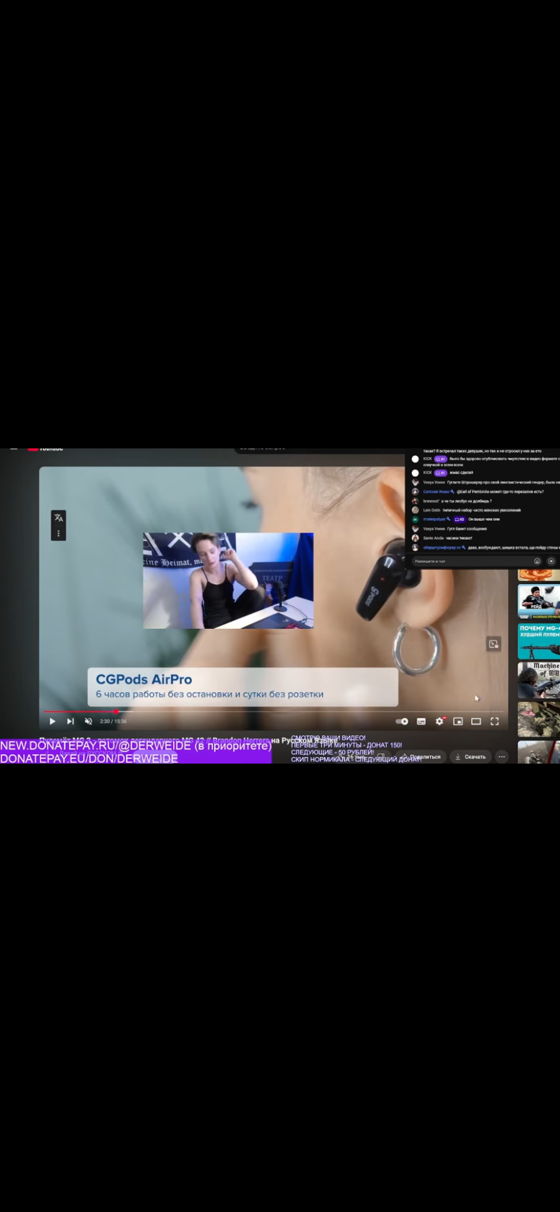Skip to next video in player

70,721
